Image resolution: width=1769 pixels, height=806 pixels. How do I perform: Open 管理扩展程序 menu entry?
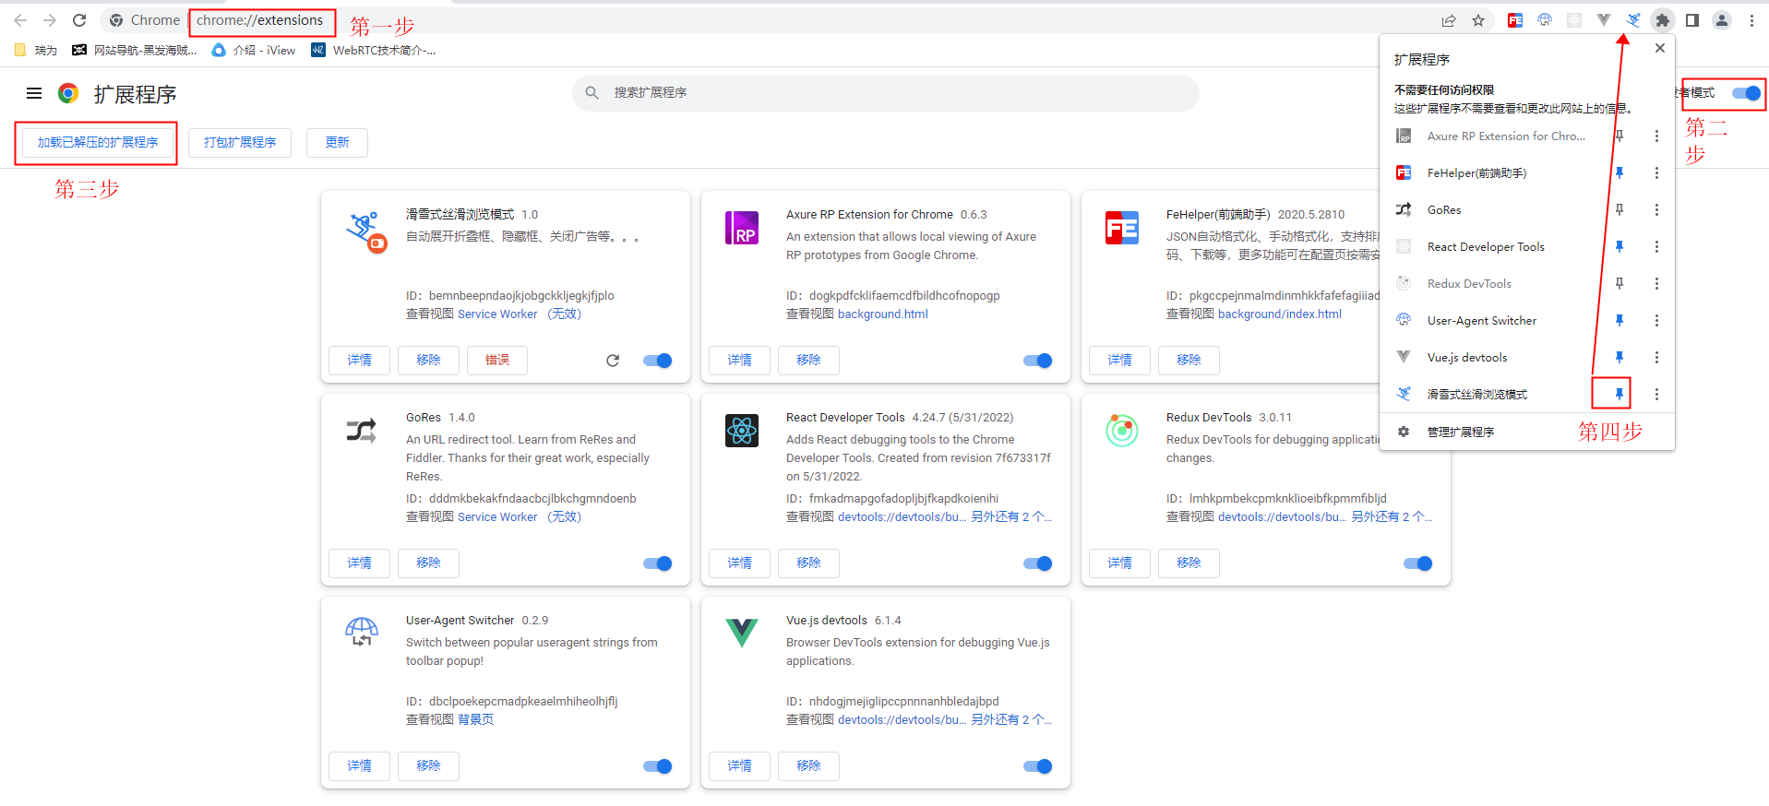(1527, 432)
